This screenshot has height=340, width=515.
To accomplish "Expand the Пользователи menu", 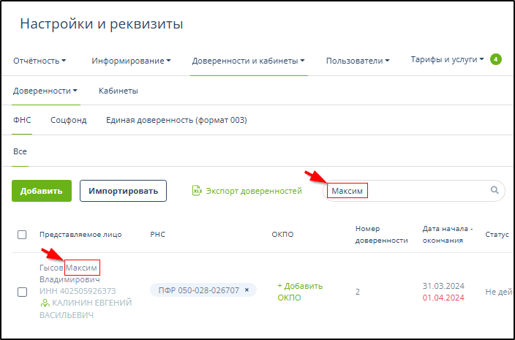I will [x=358, y=61].
